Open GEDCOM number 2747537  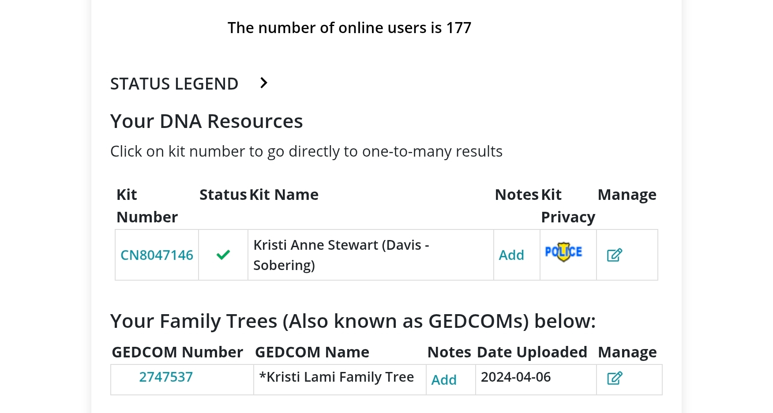166,377
